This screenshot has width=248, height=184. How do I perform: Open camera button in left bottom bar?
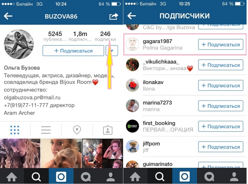click(61, 176)
